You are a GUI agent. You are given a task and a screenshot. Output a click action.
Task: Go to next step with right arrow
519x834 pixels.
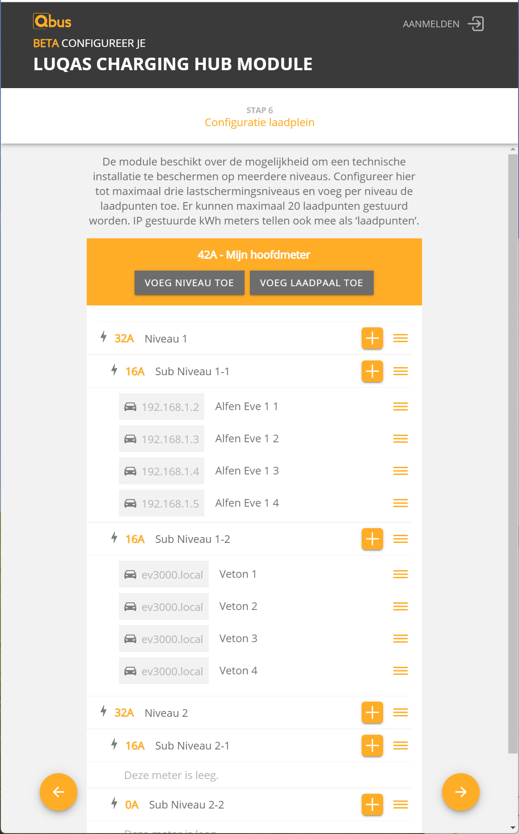[461, 792]
